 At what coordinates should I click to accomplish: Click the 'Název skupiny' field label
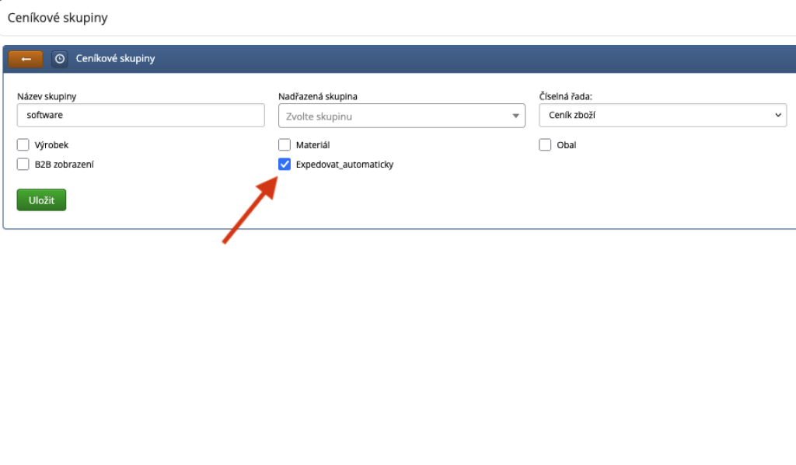point(51,96)
